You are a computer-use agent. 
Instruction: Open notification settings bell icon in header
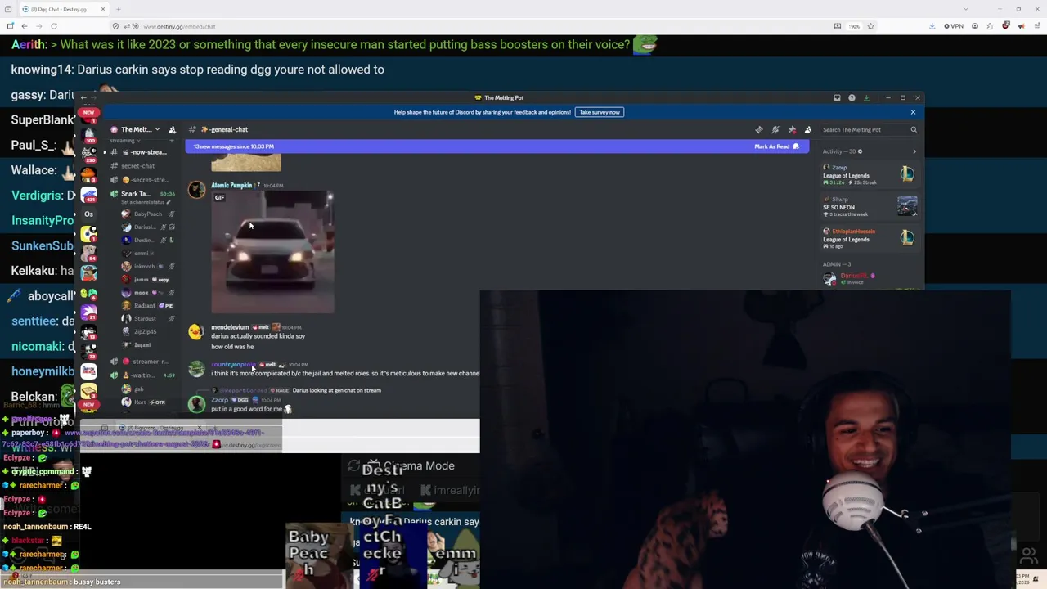pyautogui.click(x=775, y=129)
